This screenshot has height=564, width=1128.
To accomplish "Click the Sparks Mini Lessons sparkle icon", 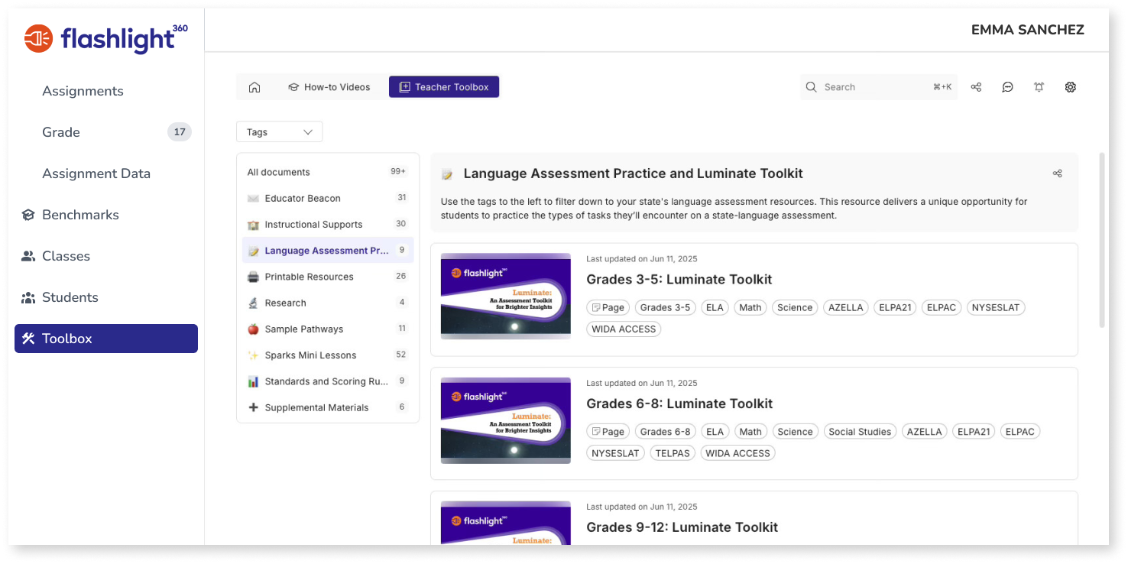I will [253, 355].
